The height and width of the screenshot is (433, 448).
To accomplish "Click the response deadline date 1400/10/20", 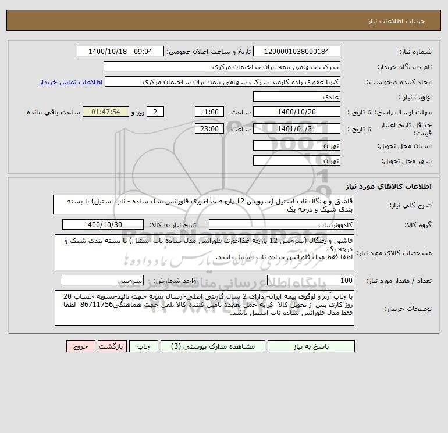I will (x=297, y=112).
